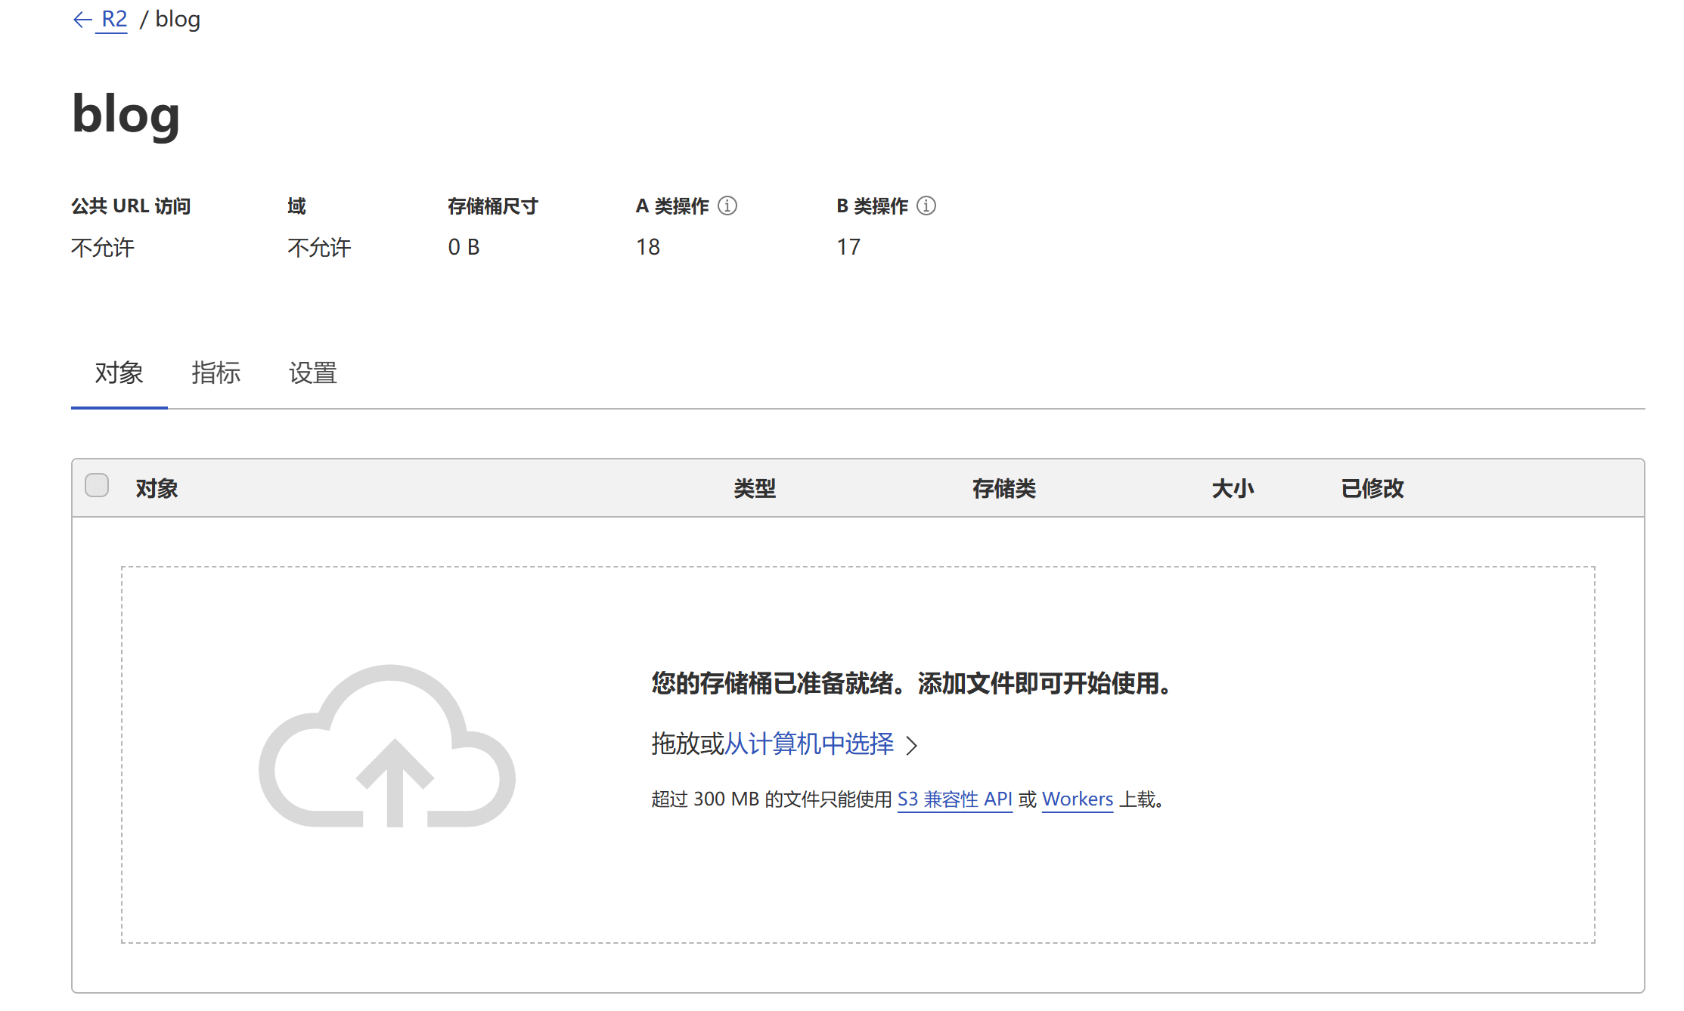Switch to the 对象 tab
The width and height of the screenshot is (1684, 1011).
tap(119, 373)
